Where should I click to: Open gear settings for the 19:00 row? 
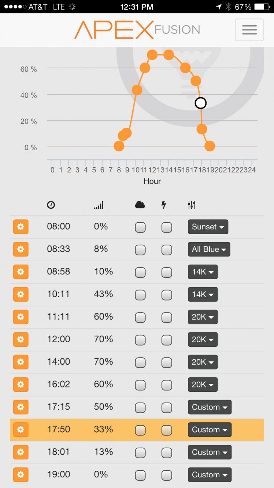(x=21, y=475)
